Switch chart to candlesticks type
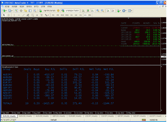This screenshot has width=168, height=122. click(x=88, y=11)
